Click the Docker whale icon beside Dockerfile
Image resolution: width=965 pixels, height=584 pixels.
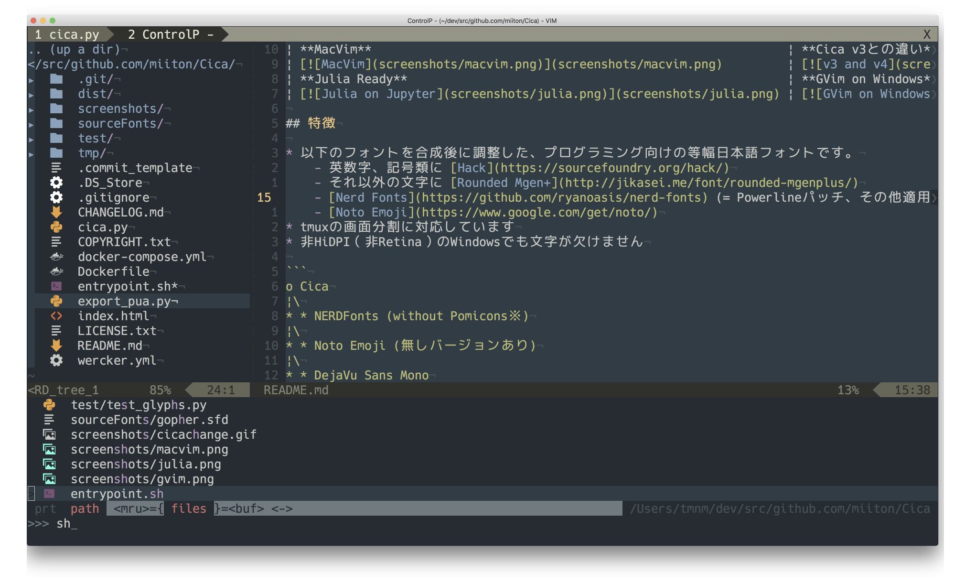56,271
